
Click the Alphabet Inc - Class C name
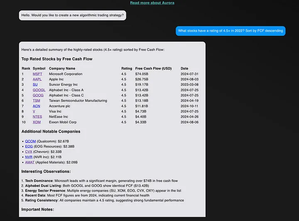(x=66, y=96)
